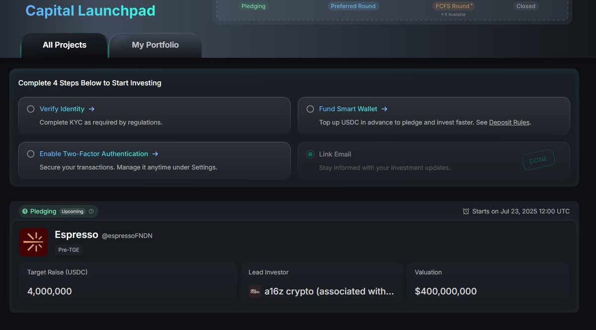Open the Fund Smart Wallet step
596x330 pixels.
coord(348,109)
